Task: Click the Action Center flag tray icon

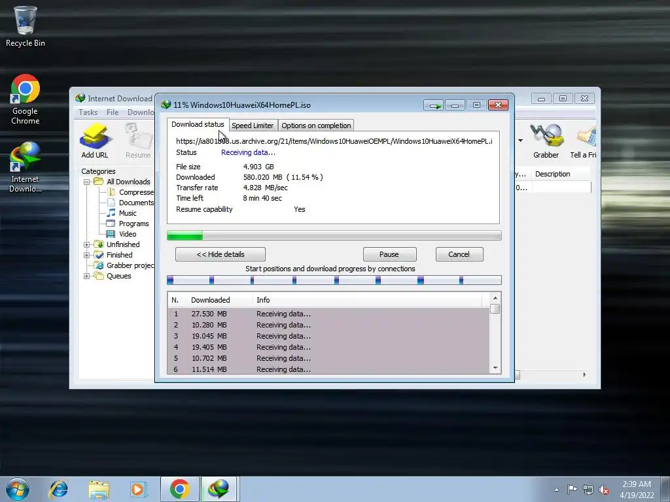Action: coord(572,489)
